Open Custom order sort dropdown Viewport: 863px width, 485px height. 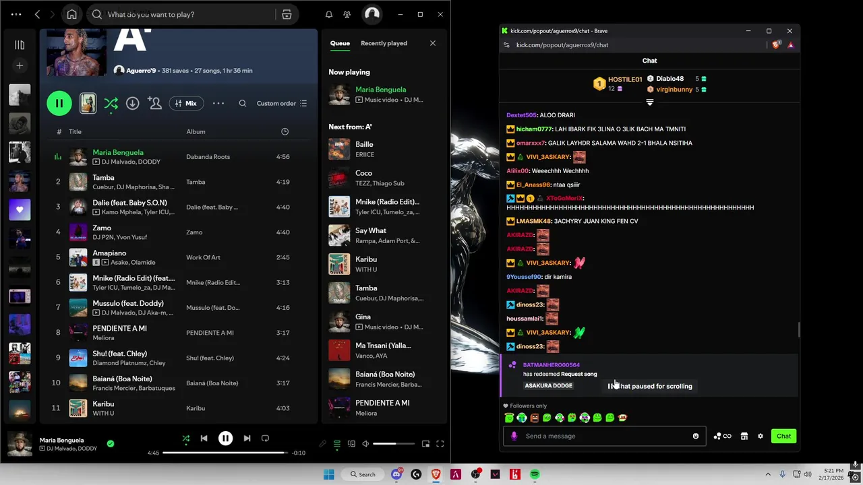point(282,103)
